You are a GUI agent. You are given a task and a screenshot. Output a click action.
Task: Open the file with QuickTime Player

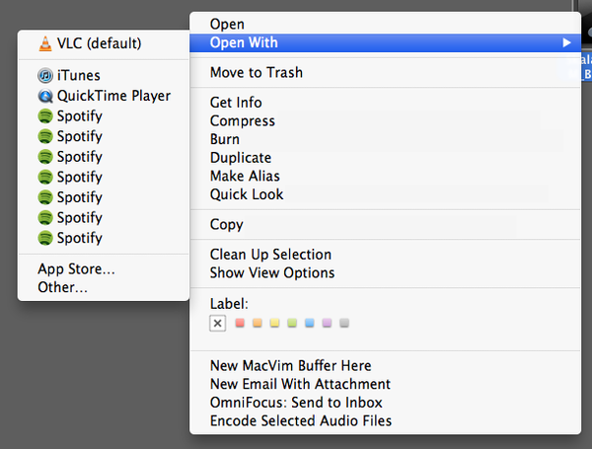pyautogui.click(x=104, y=96)
